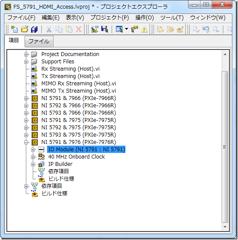This screenshot has width=238, height=240.
Task: Click the Paste clipboard icon
Action: coord(69,29)
